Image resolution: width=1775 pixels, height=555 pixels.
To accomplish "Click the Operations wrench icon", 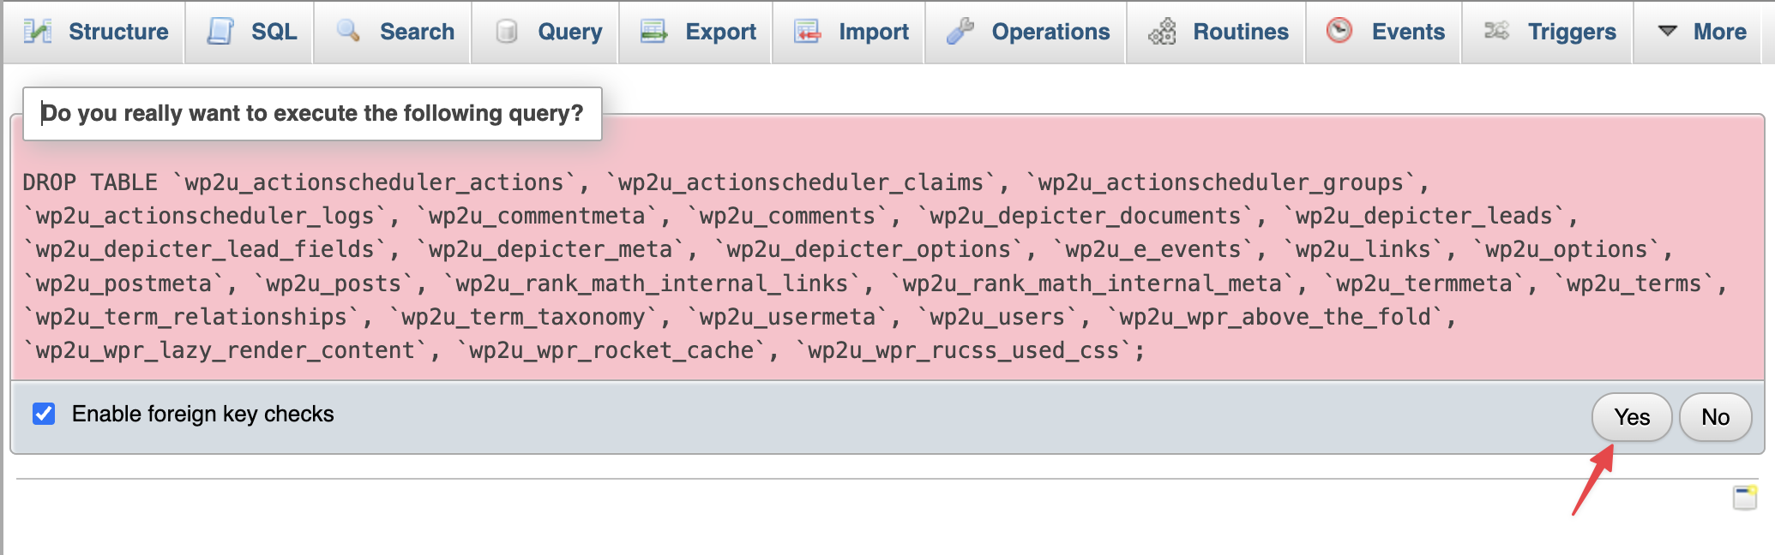I will pyautogui.click(x=960, y=32).
